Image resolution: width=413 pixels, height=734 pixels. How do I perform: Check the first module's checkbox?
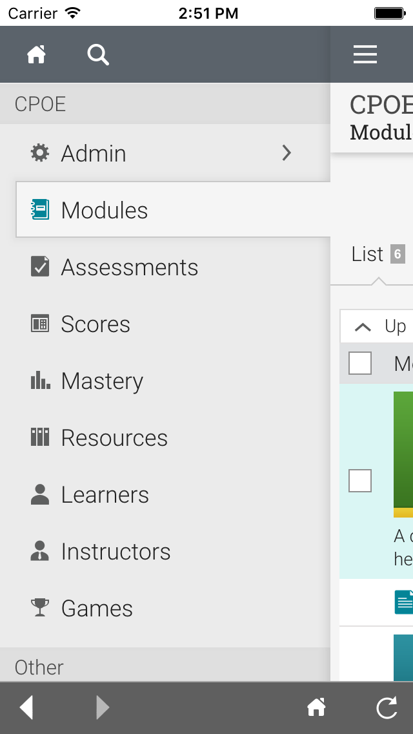tap(360, 481)
